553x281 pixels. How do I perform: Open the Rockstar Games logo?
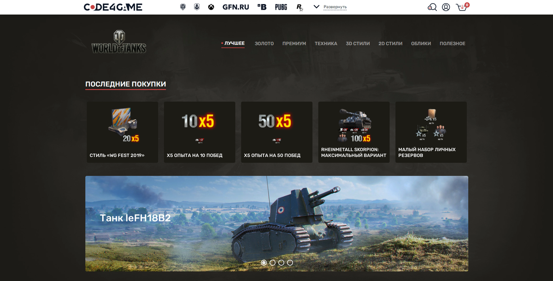(300, 7)
